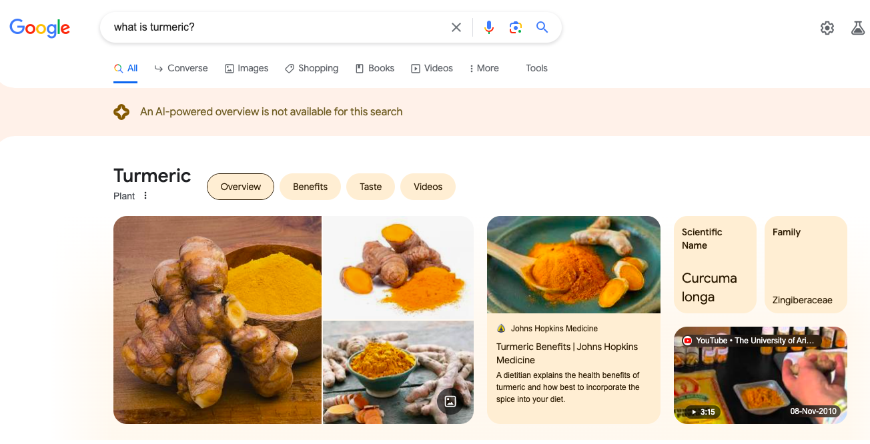Play the YouTube turmeric video thumbnail
The image size is (870, 444).
point(760,375)
